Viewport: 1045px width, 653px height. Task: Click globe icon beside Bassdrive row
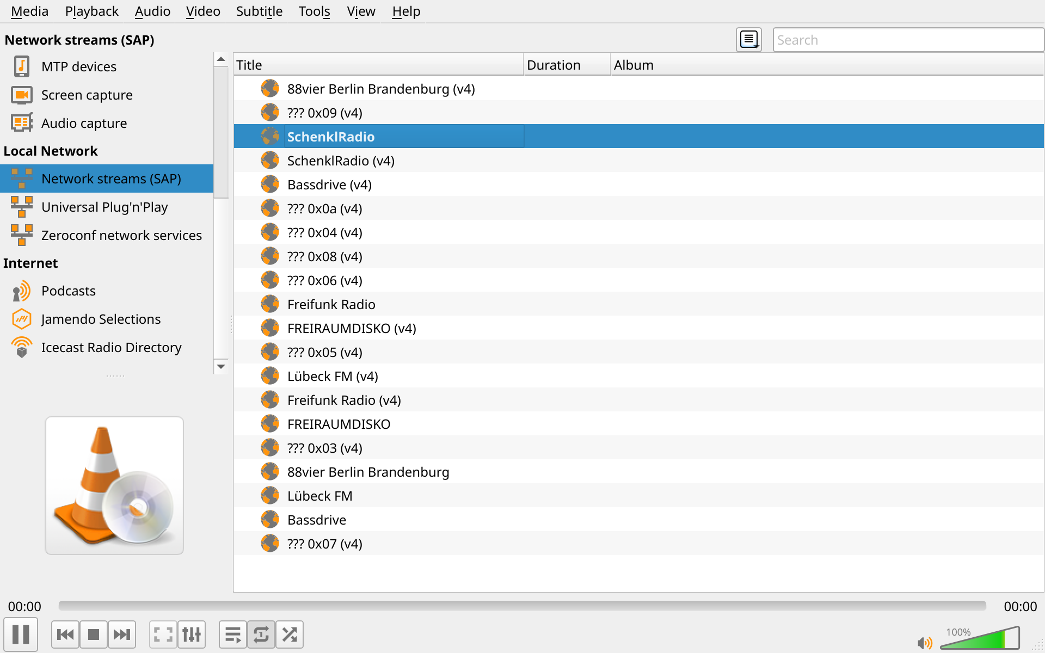[270, 519]
